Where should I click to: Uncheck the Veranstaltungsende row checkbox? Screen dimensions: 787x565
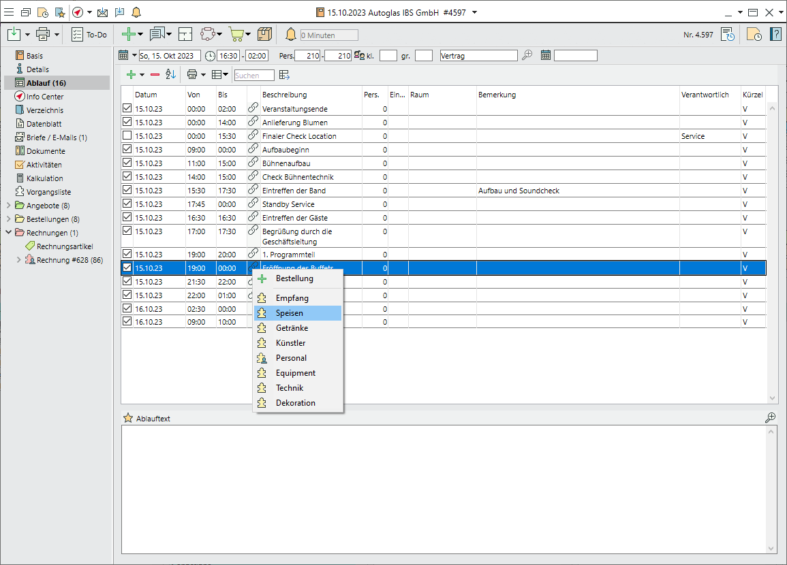127,108
